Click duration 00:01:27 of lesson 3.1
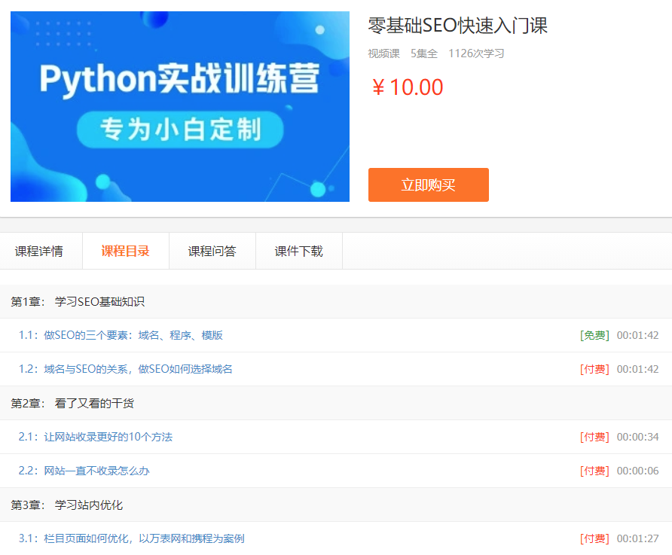 pos(637,538)
